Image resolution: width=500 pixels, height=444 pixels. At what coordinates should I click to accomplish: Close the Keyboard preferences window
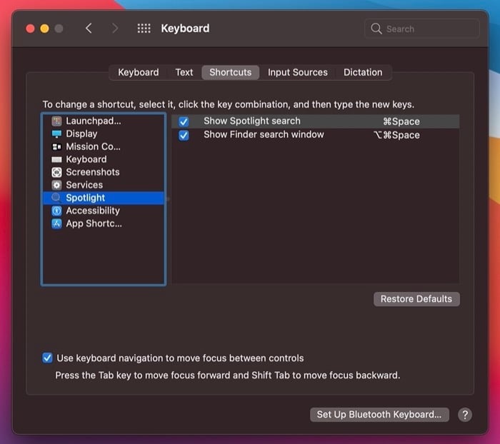click(x=30, y=29)
